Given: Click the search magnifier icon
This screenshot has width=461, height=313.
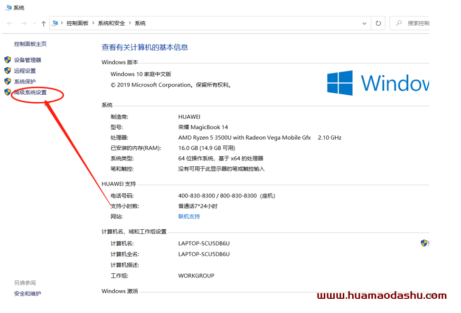Looking at the screenshot, I should tap(399, 23).
